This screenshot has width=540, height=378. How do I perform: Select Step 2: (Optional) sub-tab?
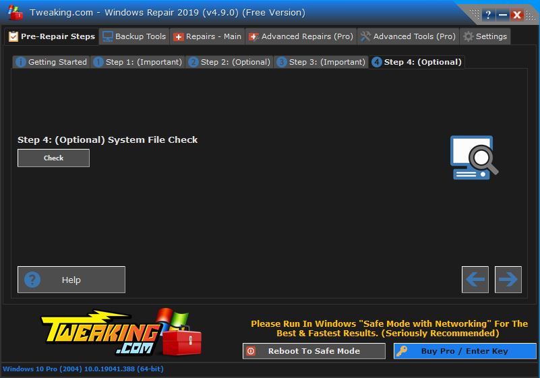click(229, 62)
